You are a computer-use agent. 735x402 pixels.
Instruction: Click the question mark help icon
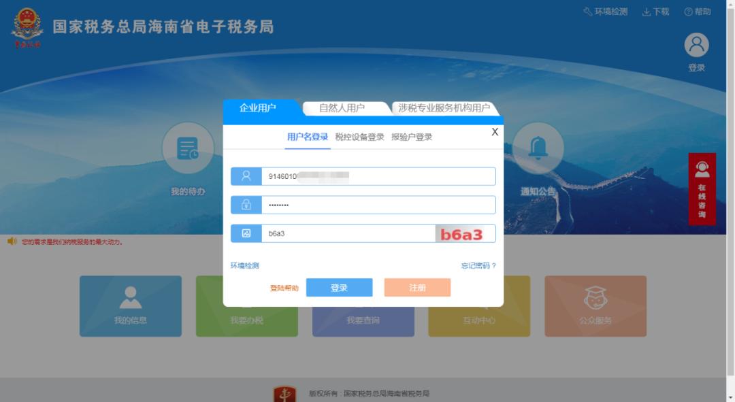coord(688,12)
